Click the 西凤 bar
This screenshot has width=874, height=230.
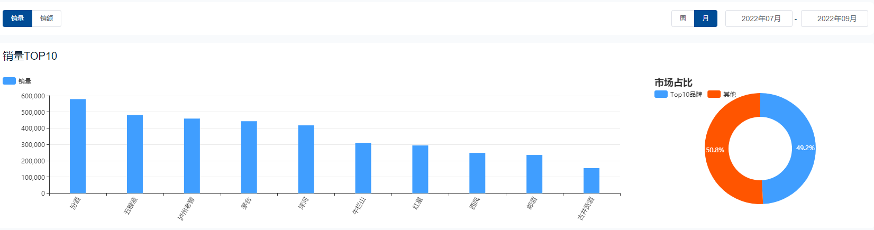point(477,173)
